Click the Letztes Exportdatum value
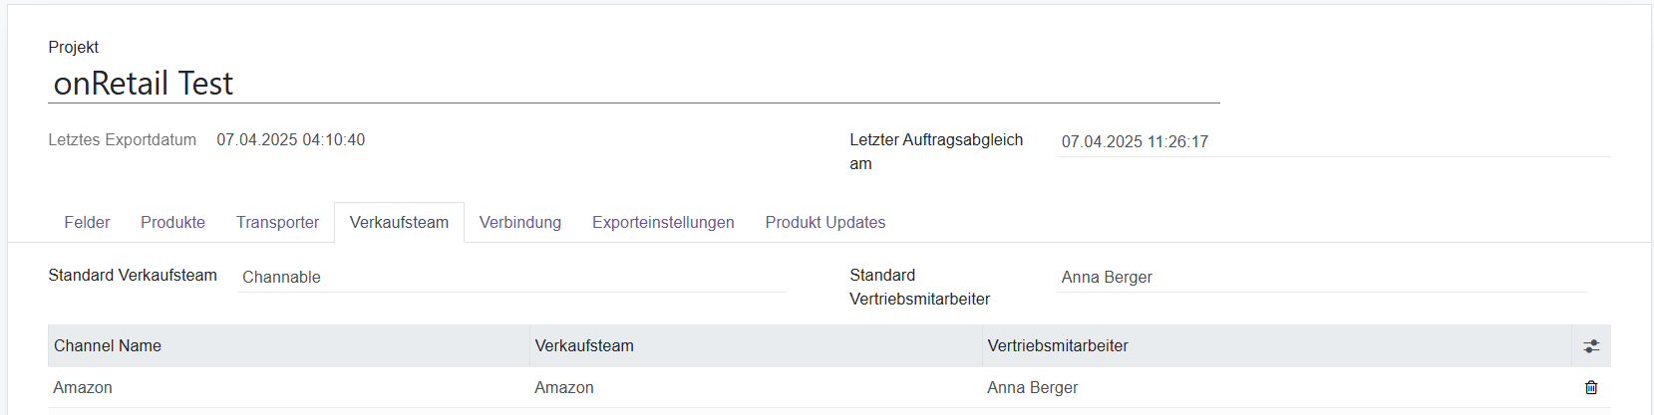The height and width of the screenshot is (415, 1654). 291,139
